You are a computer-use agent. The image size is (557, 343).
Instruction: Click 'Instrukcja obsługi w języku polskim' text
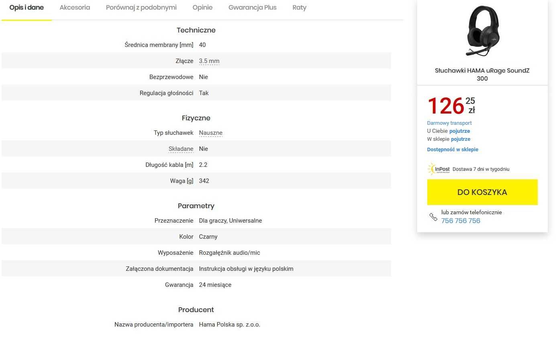click(x=246, y=269)
